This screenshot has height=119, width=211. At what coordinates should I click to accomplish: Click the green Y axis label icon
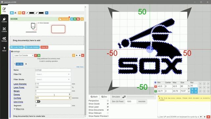point(156,91)
